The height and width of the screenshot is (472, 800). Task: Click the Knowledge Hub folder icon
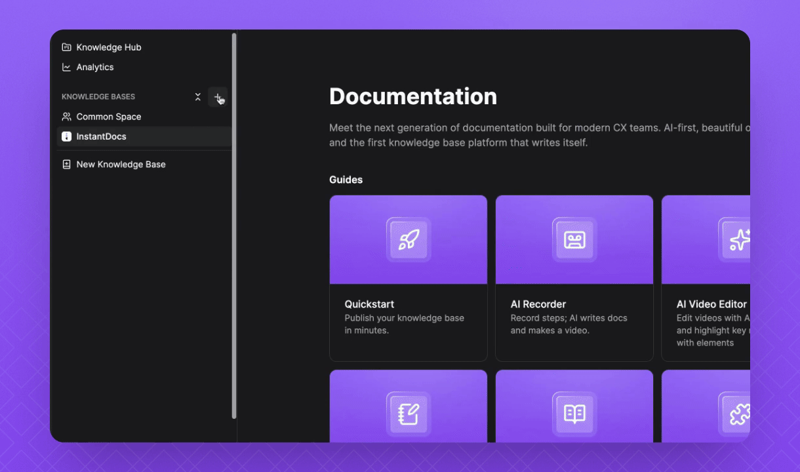[66, 47]
